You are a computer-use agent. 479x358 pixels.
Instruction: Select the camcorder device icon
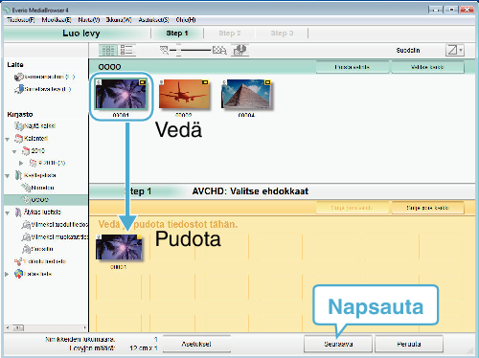[x=18, y=77]
